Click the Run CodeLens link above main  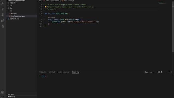click(x=49, y=17)
